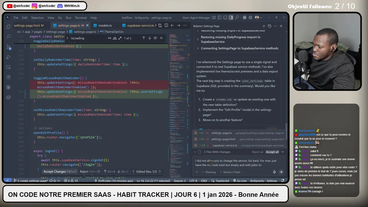The image size is (368, 207).
Task: Open the Explorer view in activity bar
Action: 8,27
